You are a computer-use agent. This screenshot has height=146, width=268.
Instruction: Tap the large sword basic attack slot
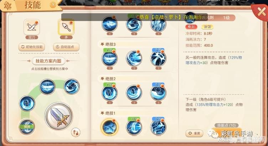[x=59, y=116]
